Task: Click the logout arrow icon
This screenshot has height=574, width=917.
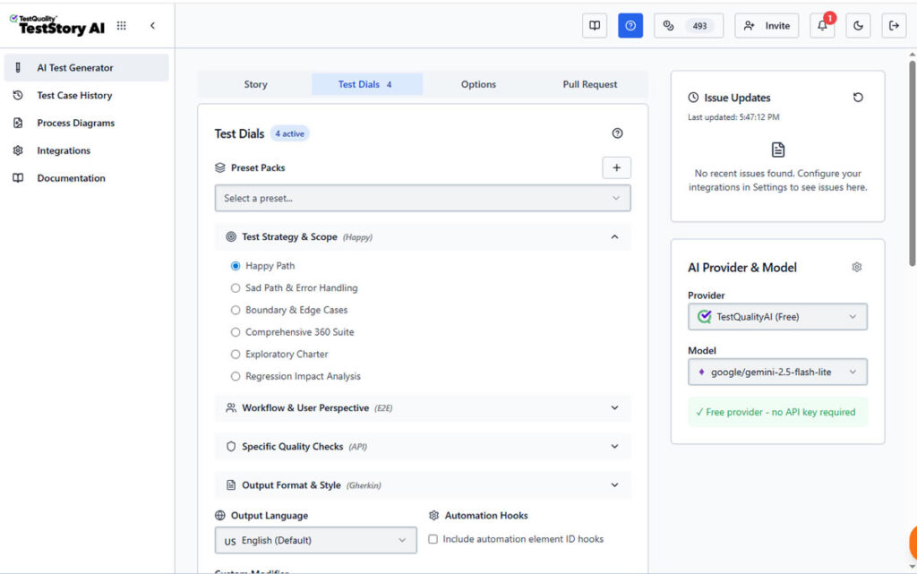Action: [894, 26]
